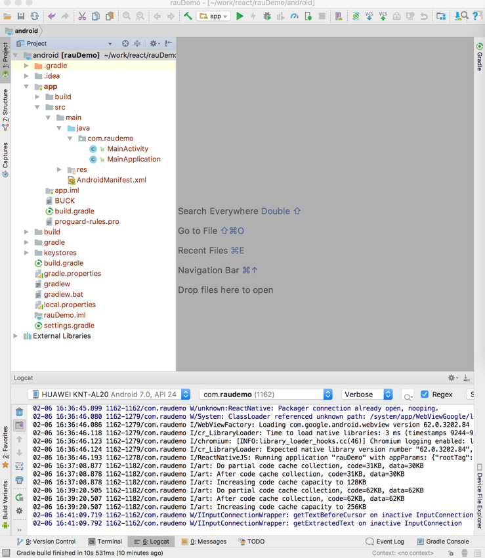
Task: Expand the .gradle folder
Action: click(26, 66)
